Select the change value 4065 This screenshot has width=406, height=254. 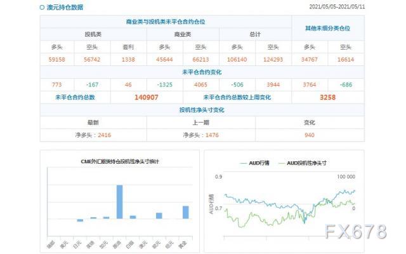200,84
